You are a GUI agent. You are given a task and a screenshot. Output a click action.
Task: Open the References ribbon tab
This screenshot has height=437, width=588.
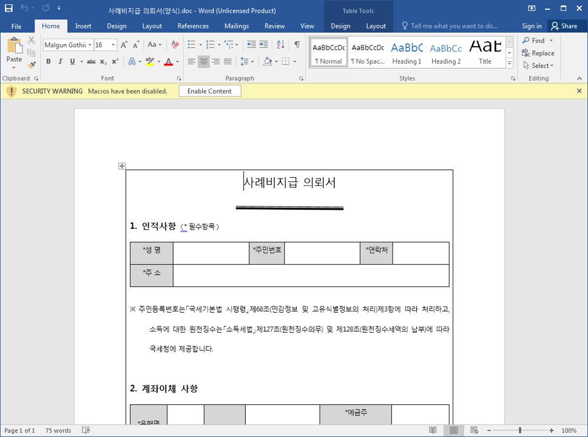pyautogui.click(x=193, y=26)
